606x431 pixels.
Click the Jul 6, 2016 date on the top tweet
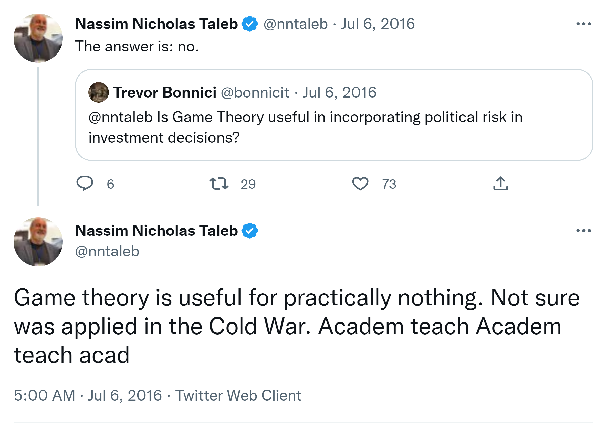(x=377, y=24)
